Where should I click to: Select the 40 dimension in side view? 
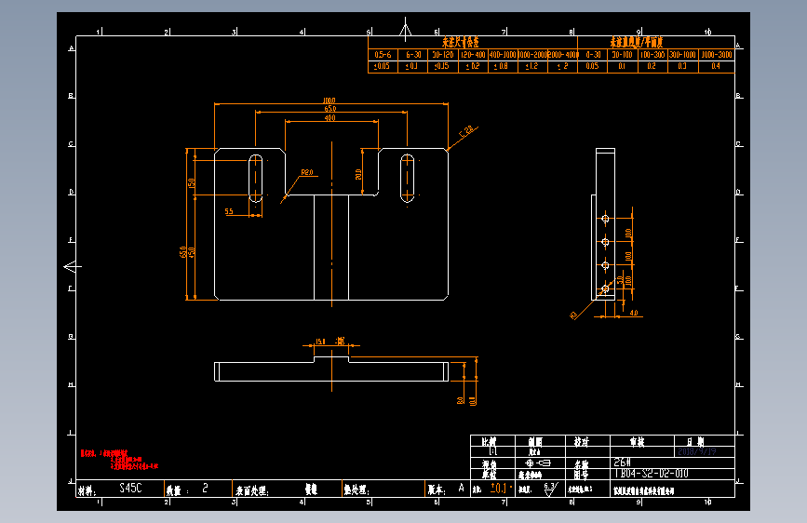(x=634, y=313)
